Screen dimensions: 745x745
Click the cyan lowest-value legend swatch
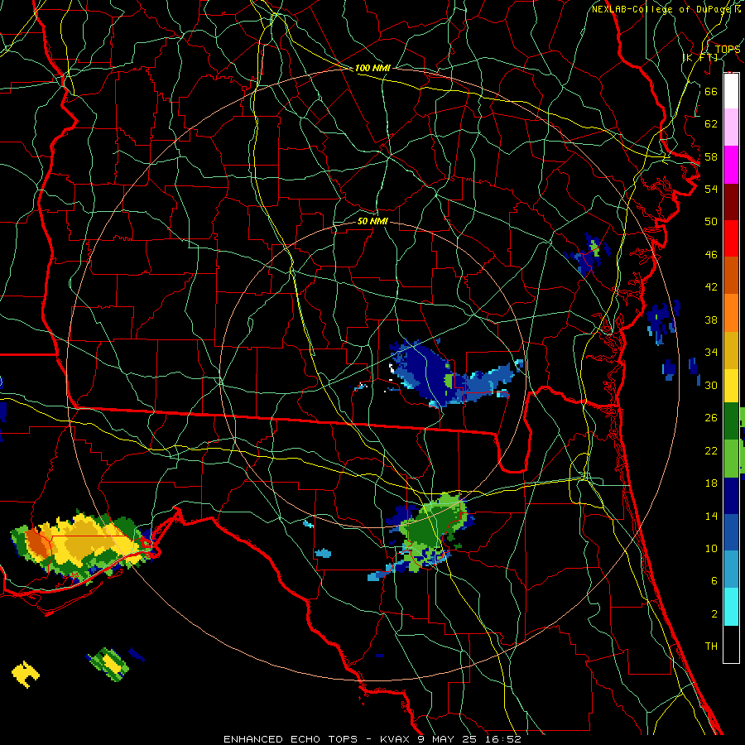pos(731,607)
